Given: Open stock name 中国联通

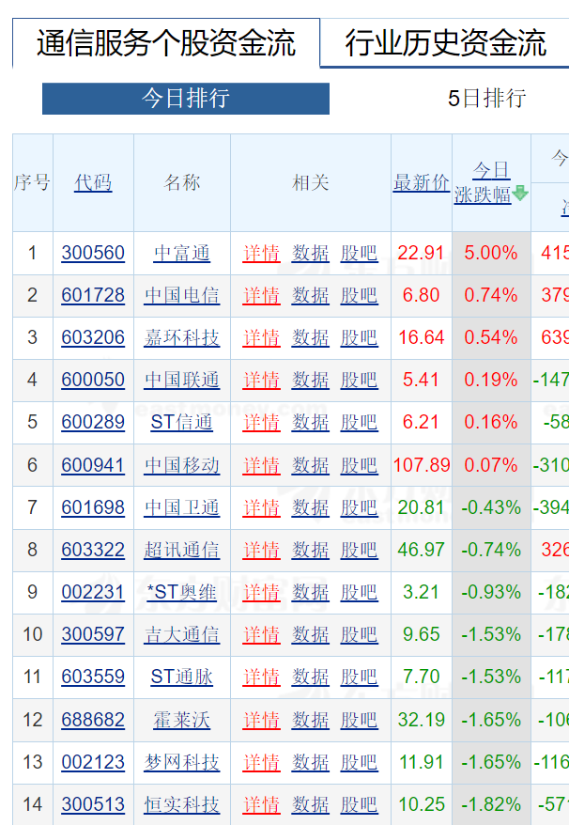Looking at the screenshot, I should pos(182,380).
